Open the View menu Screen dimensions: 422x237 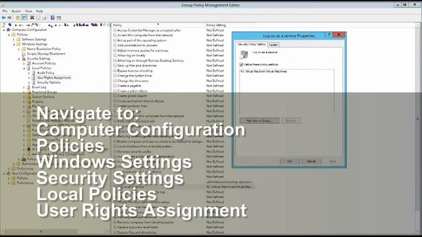click(28, 11)
